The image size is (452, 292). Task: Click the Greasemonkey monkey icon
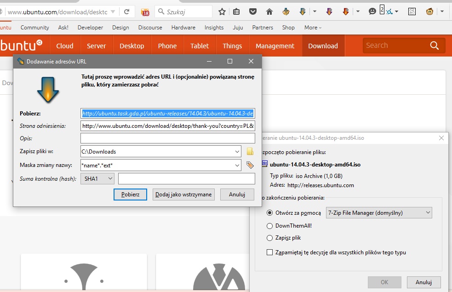[x=429, y=12]
